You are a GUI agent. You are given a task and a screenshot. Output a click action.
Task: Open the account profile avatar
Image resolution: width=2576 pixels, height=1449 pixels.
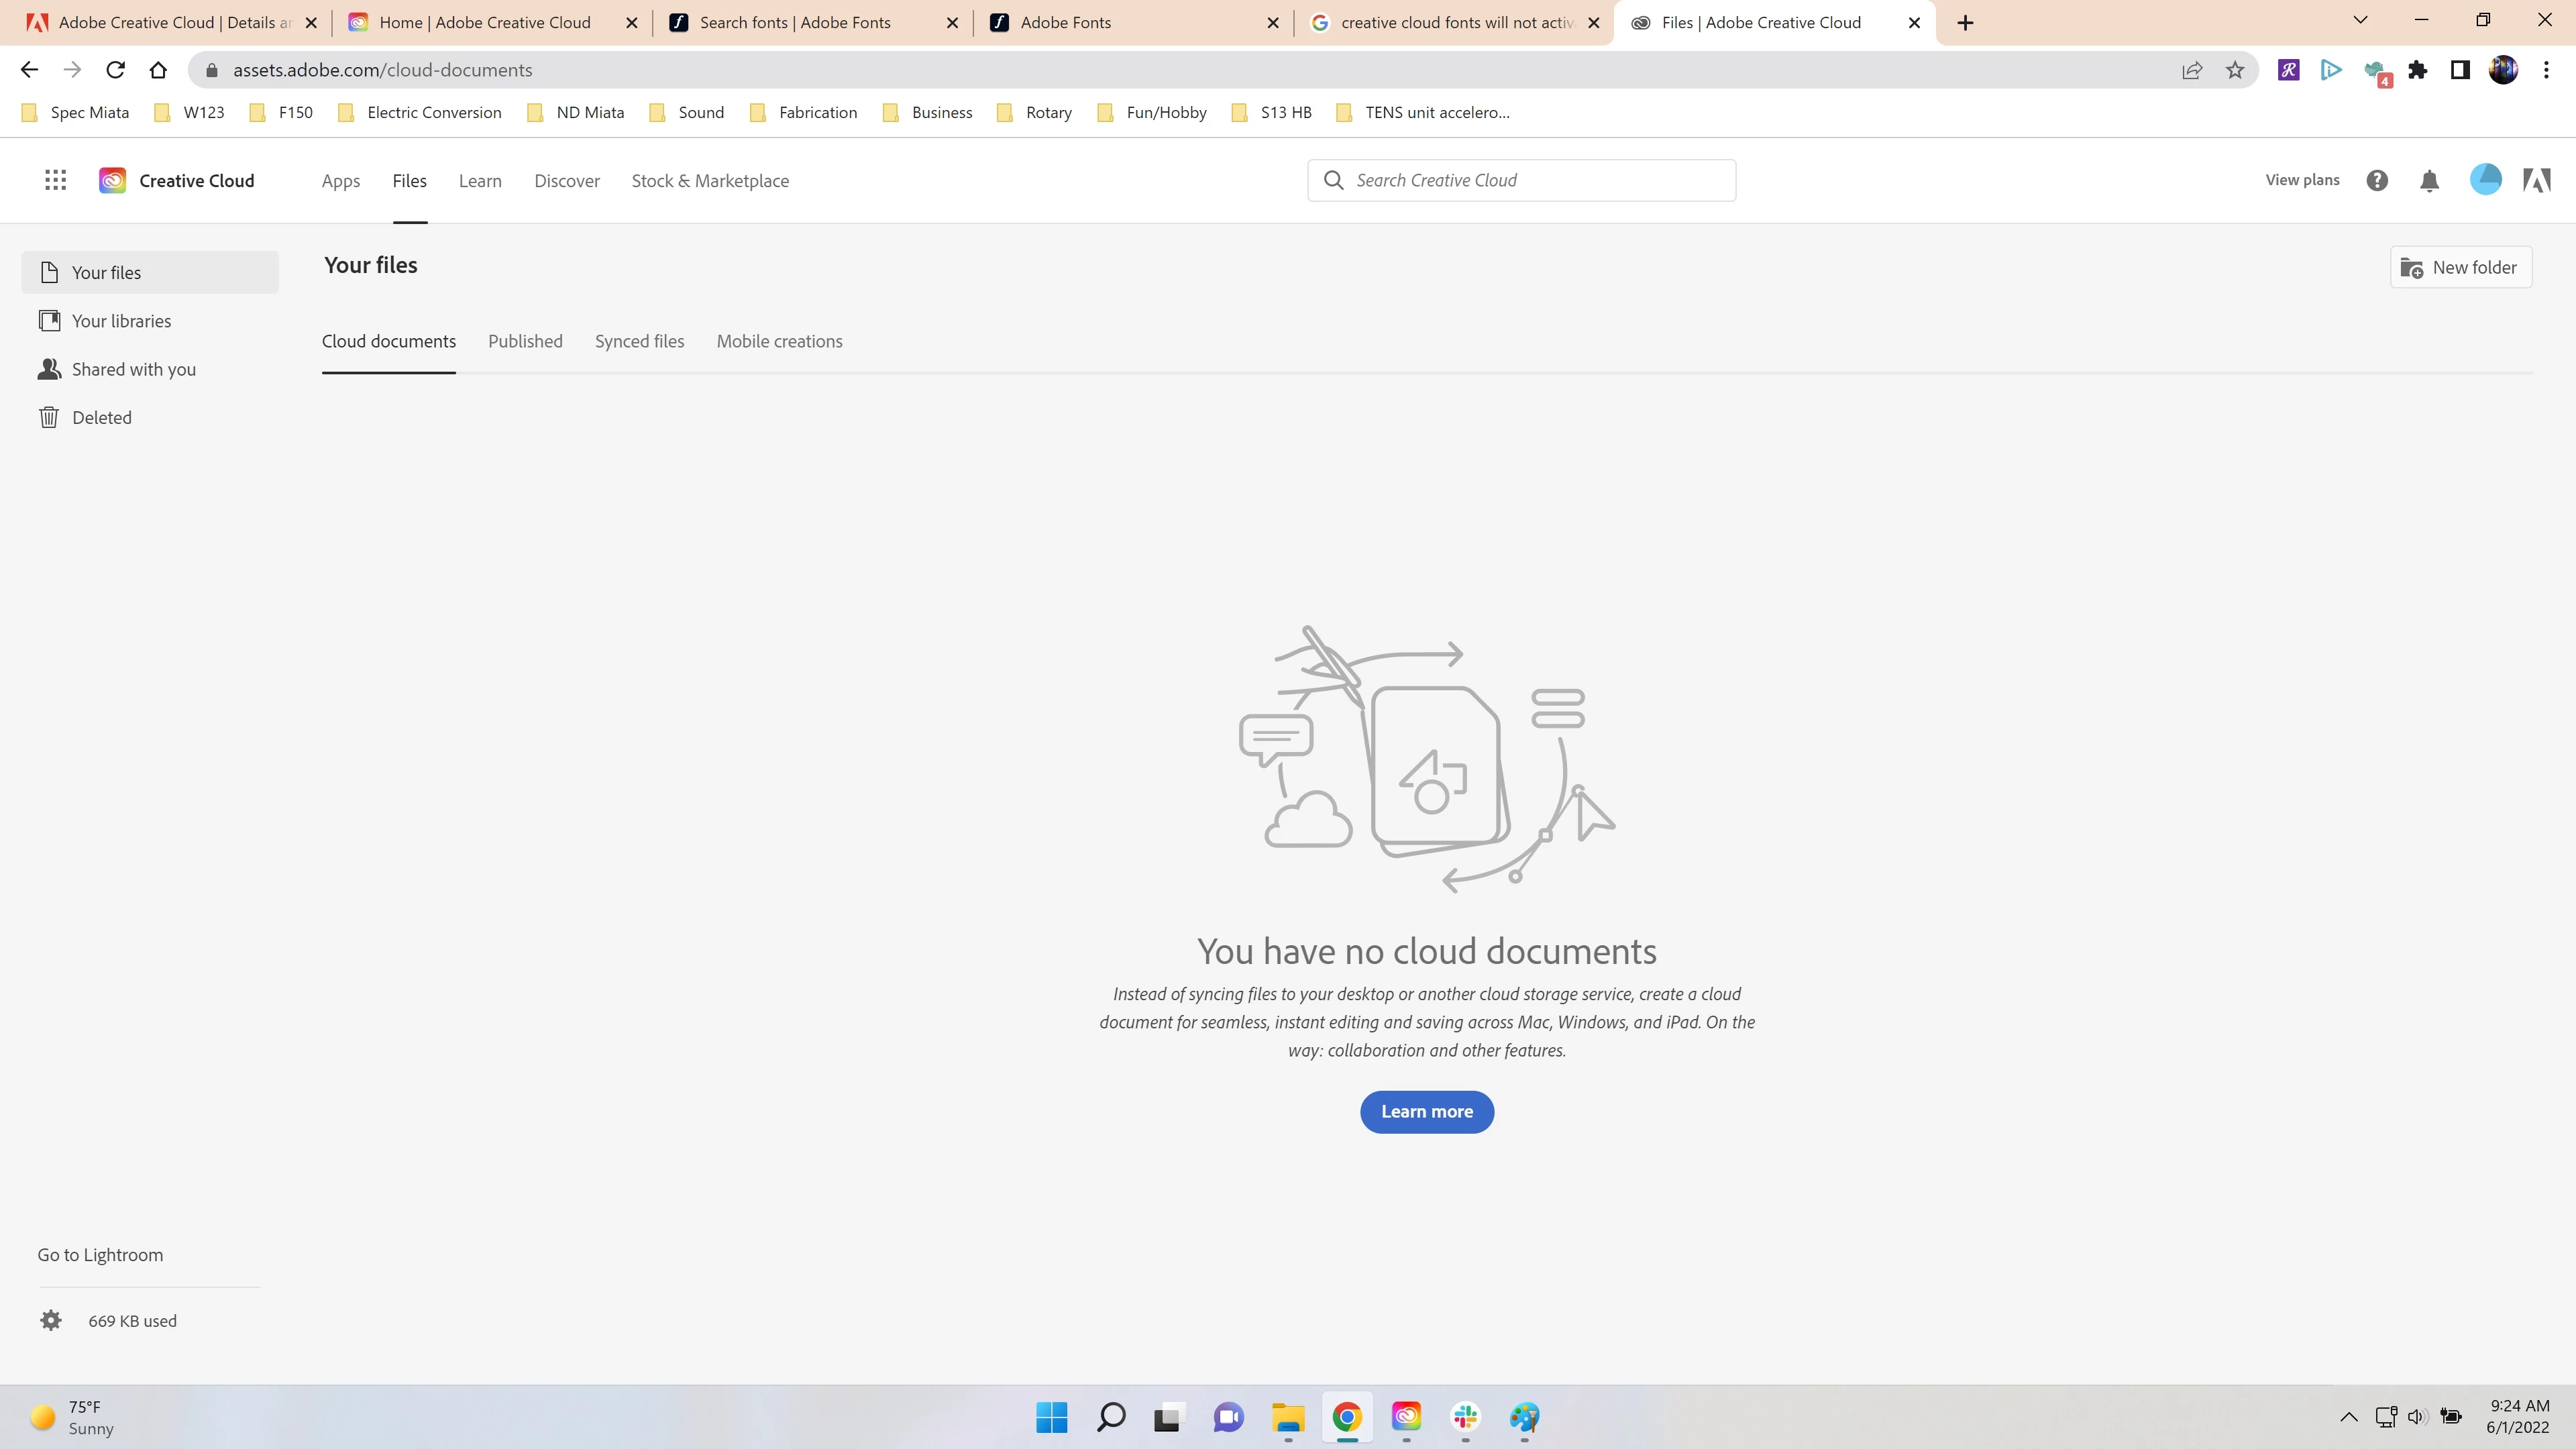[x=2485, y=180]
